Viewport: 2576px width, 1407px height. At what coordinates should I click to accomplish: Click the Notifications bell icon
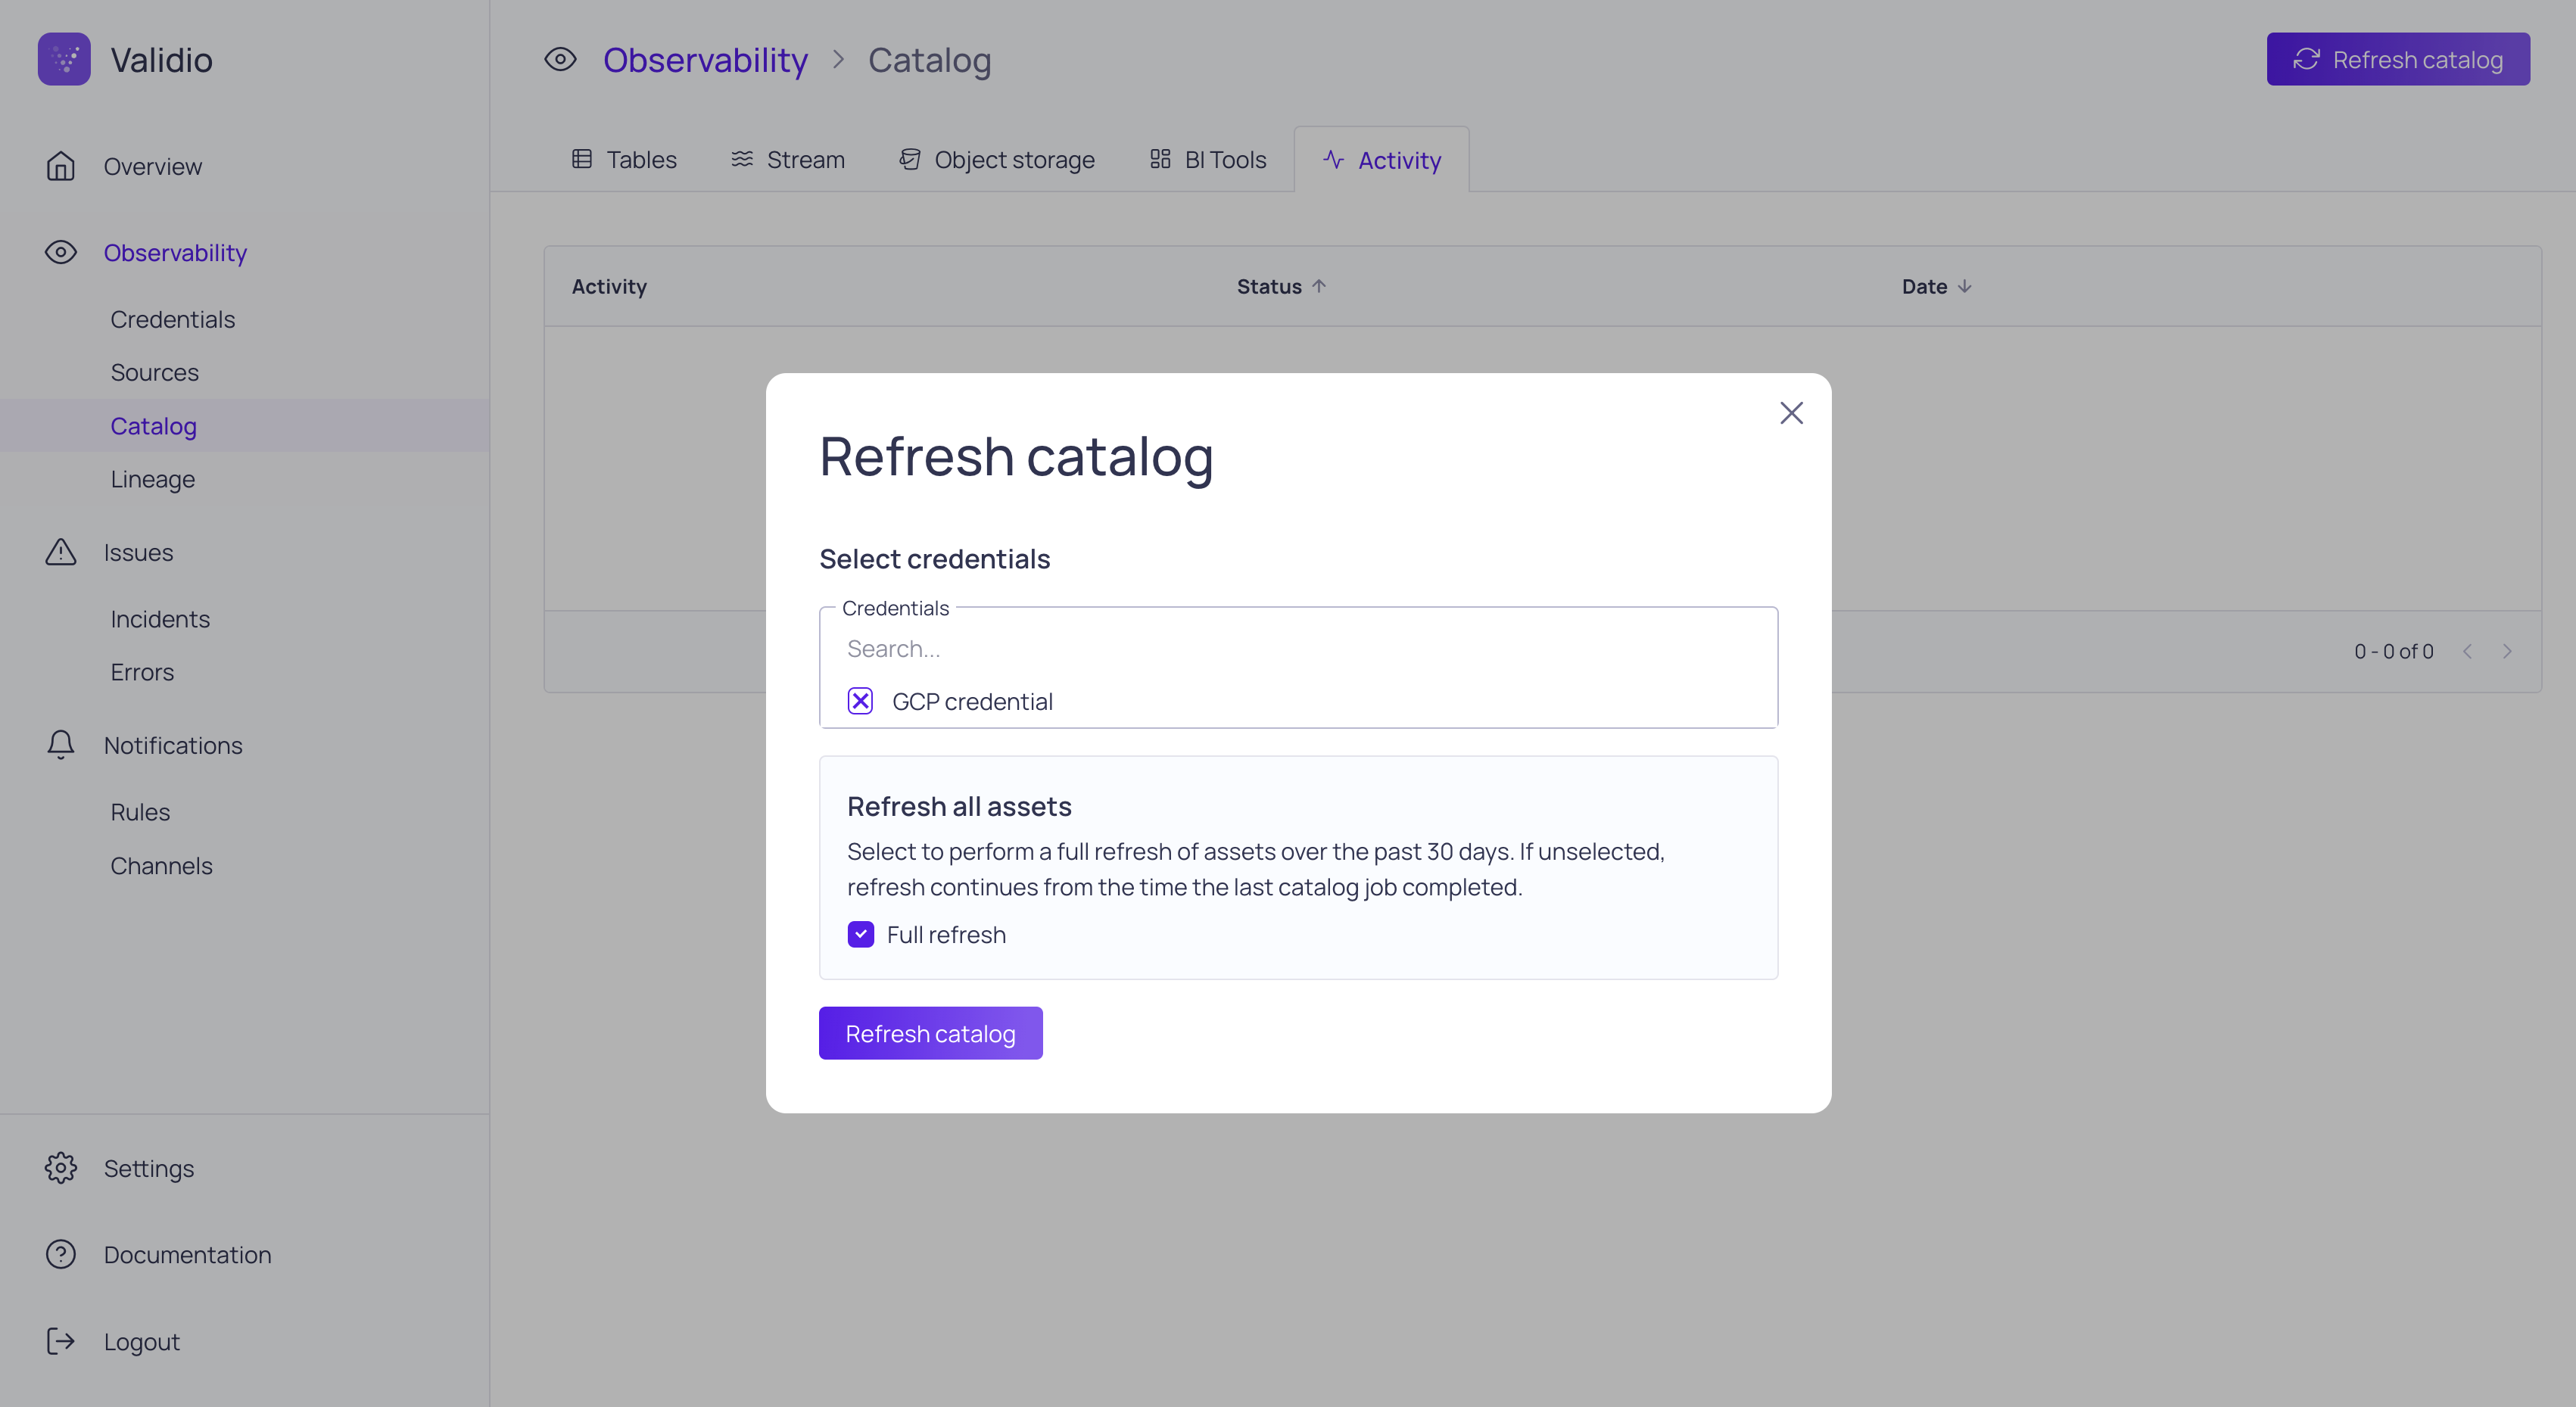pyautogui.click(x=61, y=745)
